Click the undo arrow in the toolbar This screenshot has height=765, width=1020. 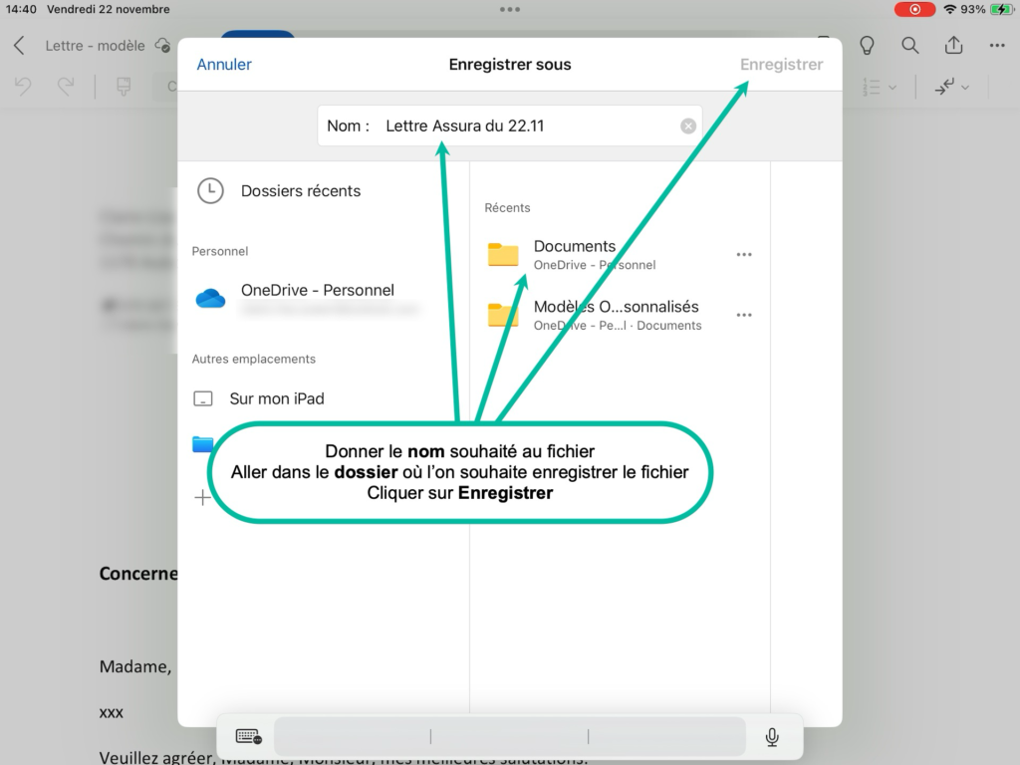[x=23, y=88]
